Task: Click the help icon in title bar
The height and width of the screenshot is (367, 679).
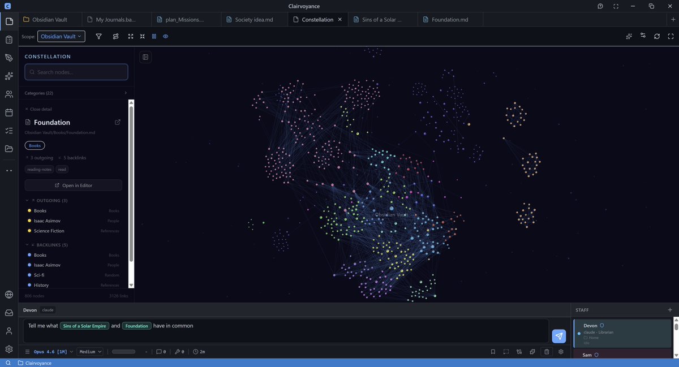Action: tap(600, 6)
